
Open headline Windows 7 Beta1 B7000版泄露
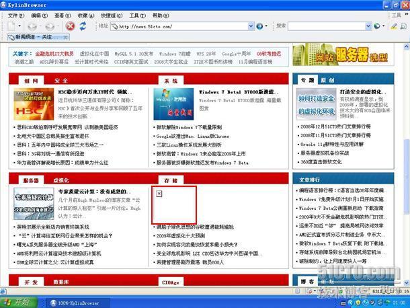click(239, 92)
